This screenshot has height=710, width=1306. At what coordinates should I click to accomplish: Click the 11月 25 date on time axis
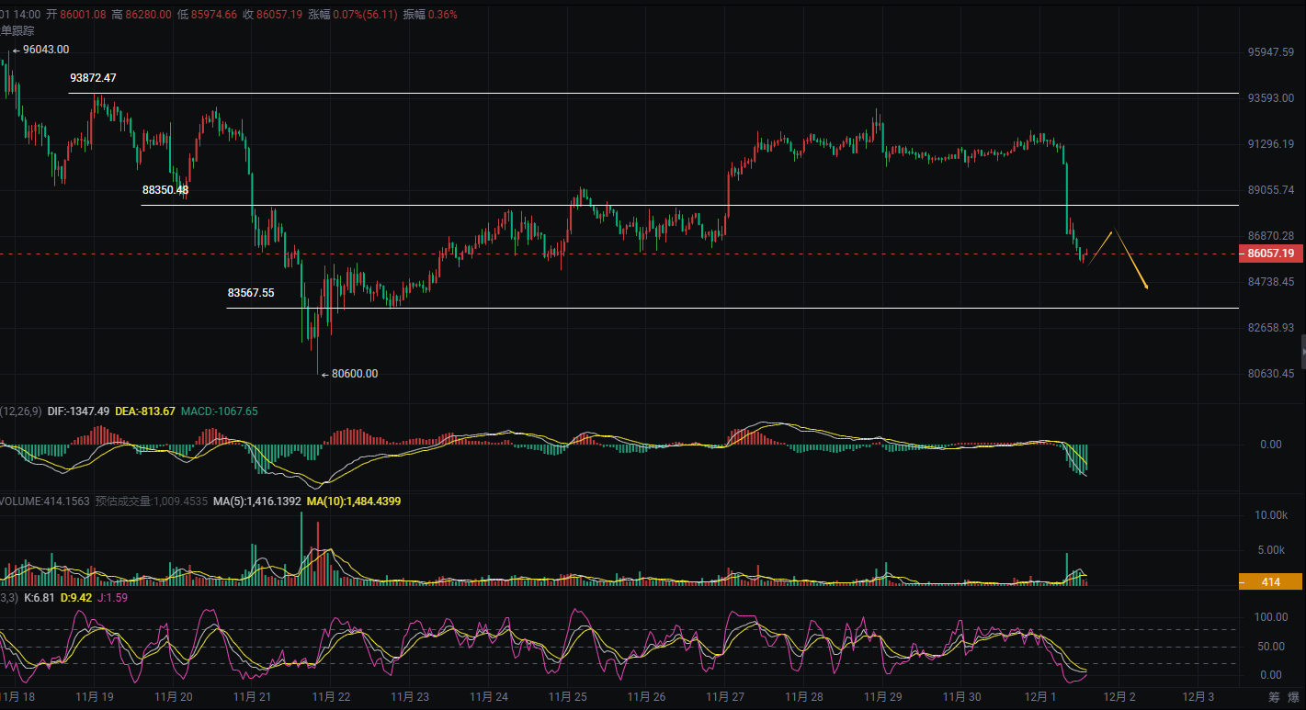[567, 697]
